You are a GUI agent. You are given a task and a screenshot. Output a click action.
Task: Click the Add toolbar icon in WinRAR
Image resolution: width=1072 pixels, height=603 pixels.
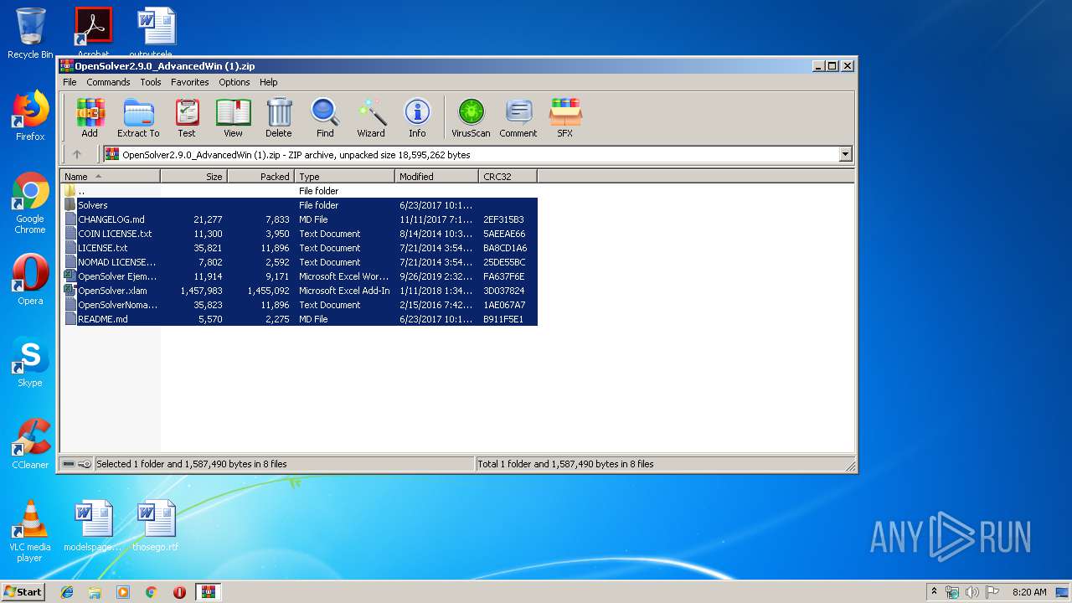pos(90,118)
